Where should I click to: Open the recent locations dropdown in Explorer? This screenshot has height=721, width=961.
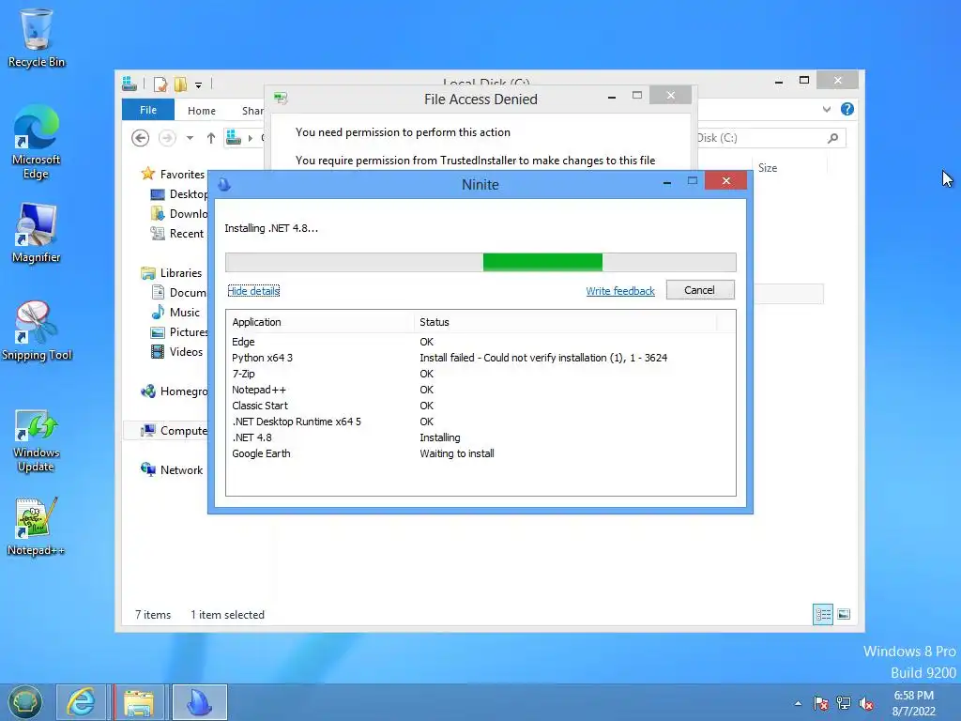pos(190,138)
